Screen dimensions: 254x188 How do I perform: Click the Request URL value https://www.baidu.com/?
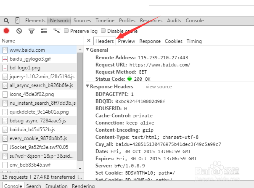(x=160, y=65)
